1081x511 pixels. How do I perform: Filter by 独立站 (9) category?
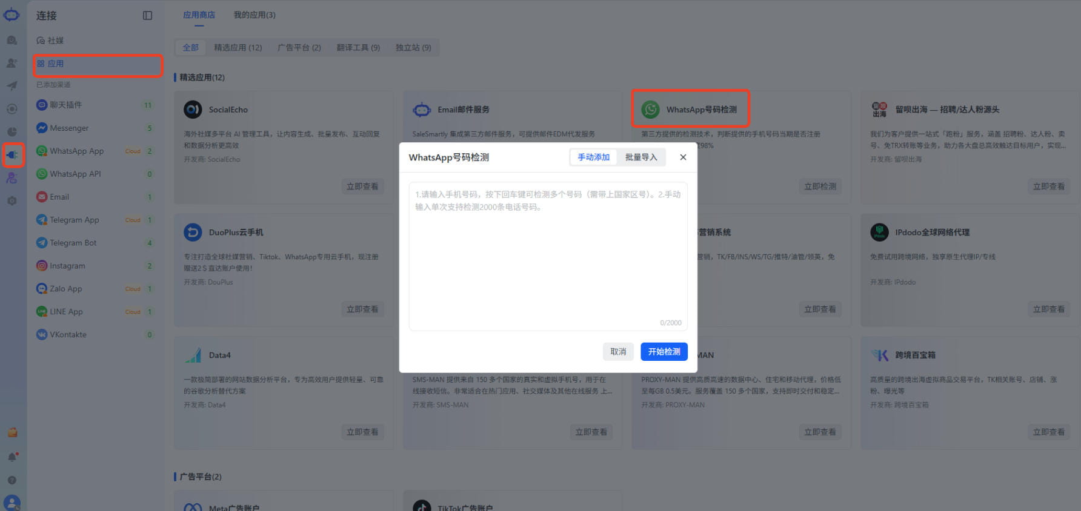(x=414, y=48)
